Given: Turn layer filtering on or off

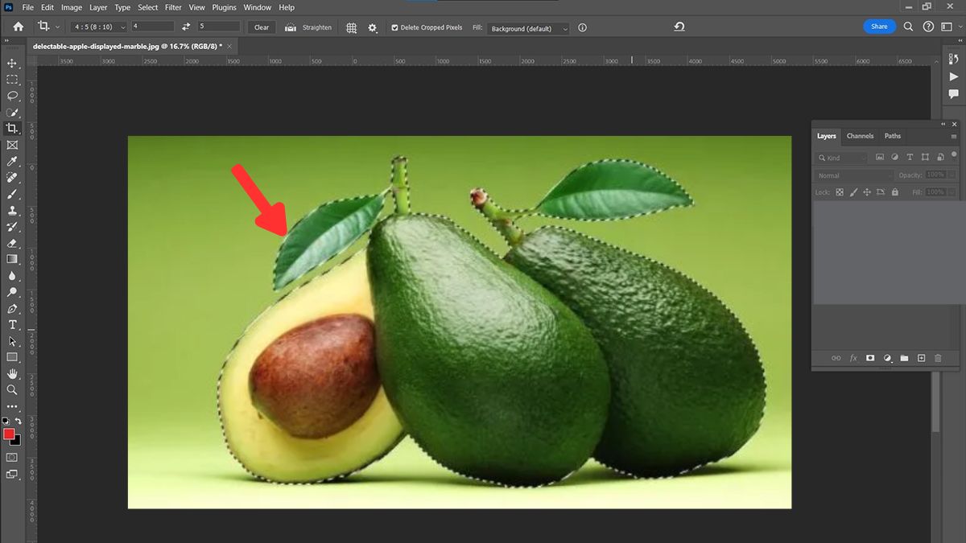Looking at the screenshot, I should click(954, 154).
